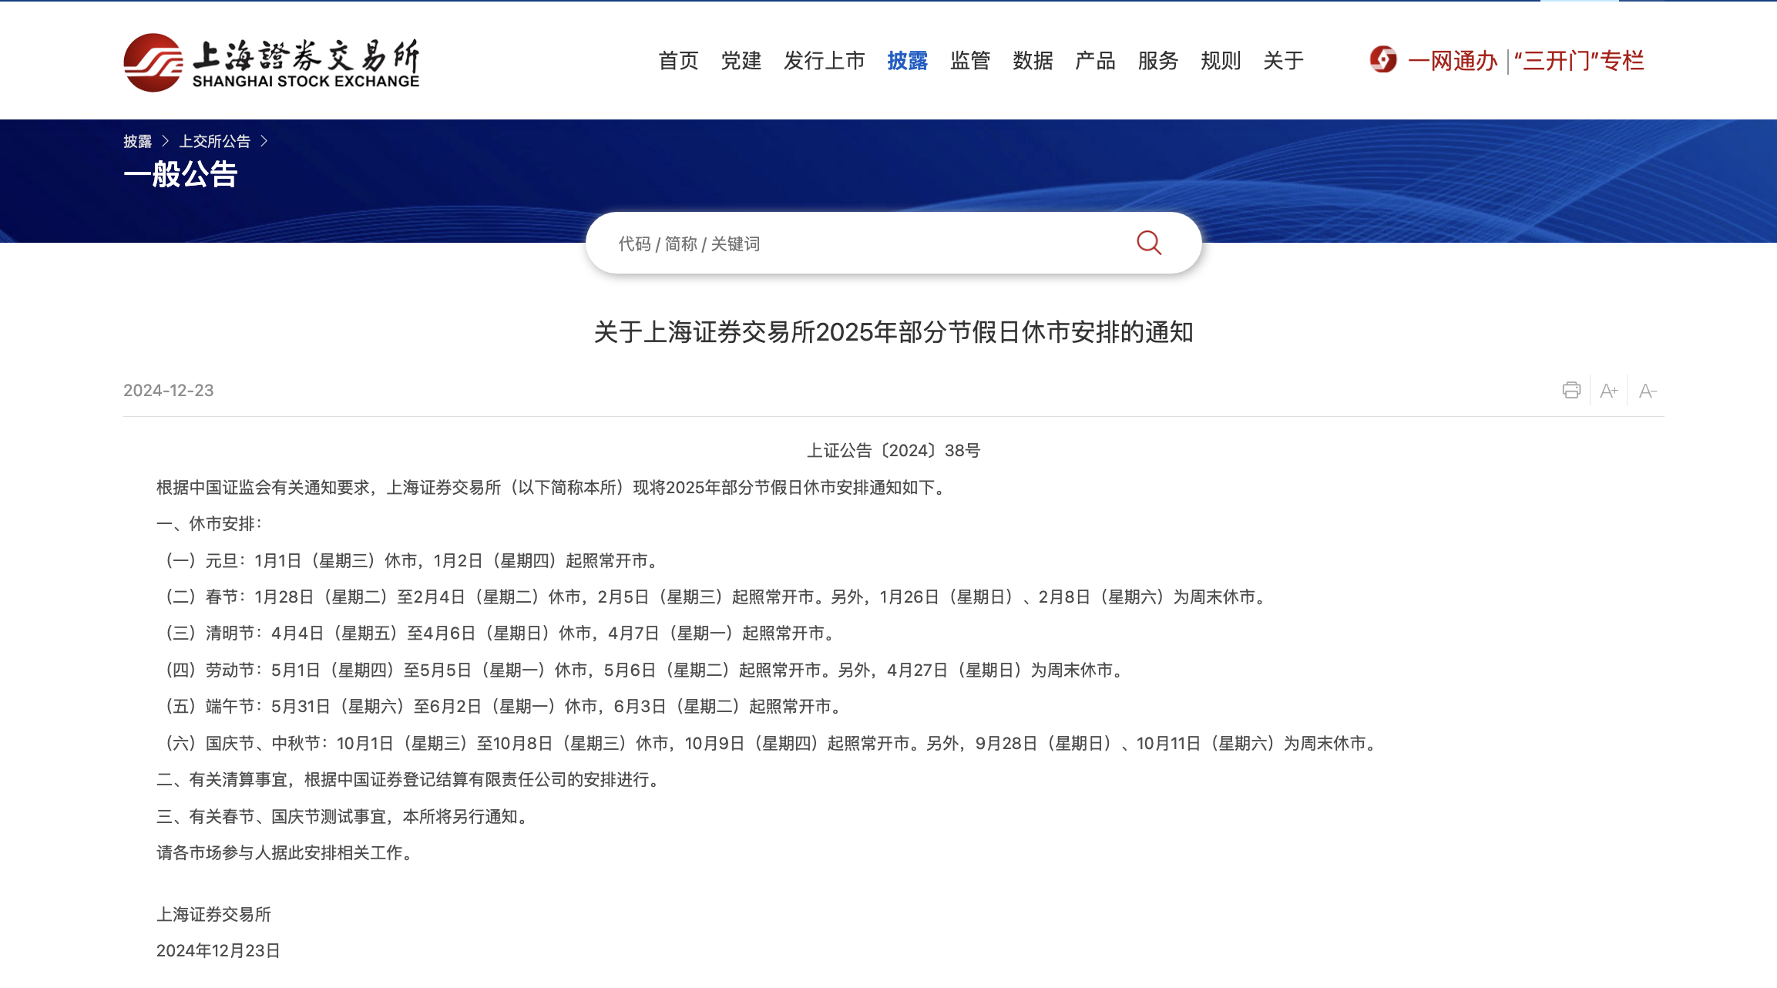Open the 产品 menu item
The image size is (1777, 988).
click(x=1095, y=60)
